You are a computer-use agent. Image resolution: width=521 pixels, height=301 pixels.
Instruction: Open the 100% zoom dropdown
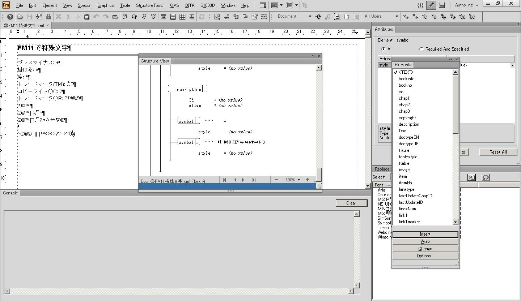pyautogui.click(x=299, y=180)
